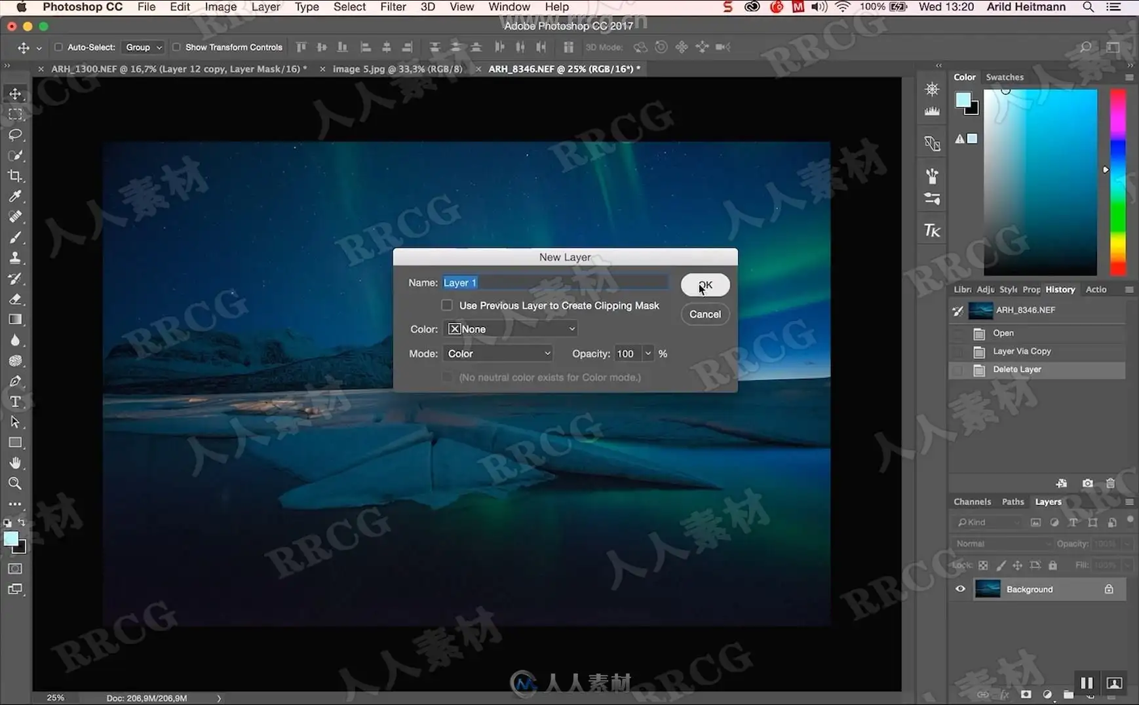Select the History Brush tool
The height and width of the screenshot is (705, 1139).
[x=15, y=278]
